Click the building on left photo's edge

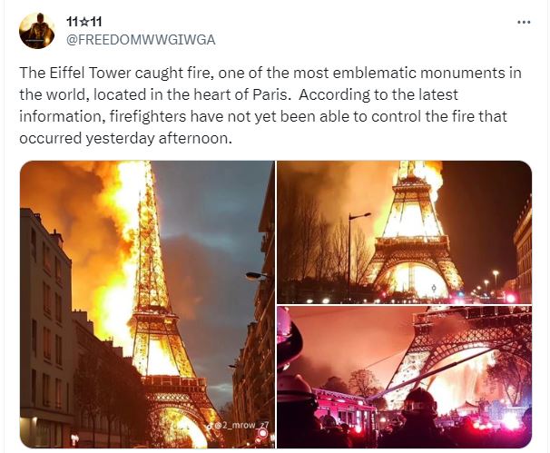pyautogui.click(x=45, y=325)
